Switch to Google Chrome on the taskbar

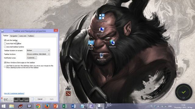coord(38,106)
